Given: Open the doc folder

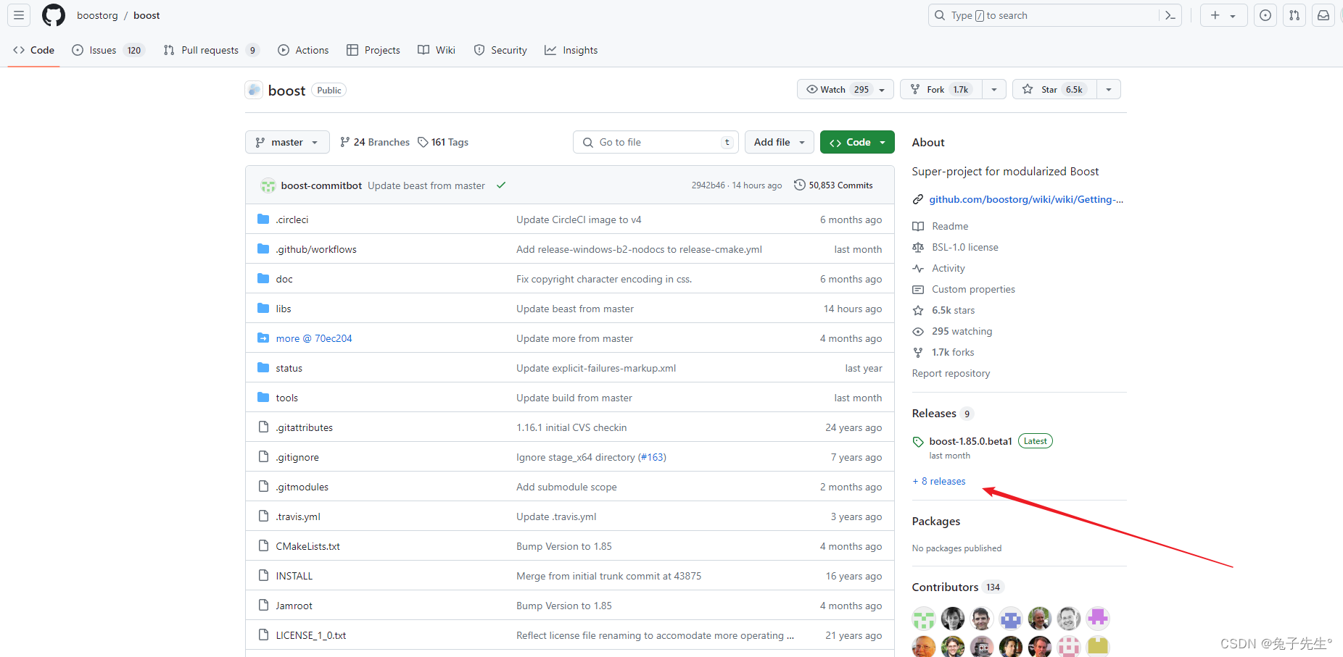Looking at the screenshot, I should coord(284,279).
